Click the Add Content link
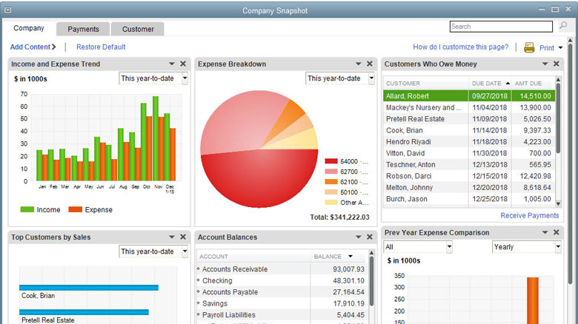 pyautogui.click(x=33, y=47)
